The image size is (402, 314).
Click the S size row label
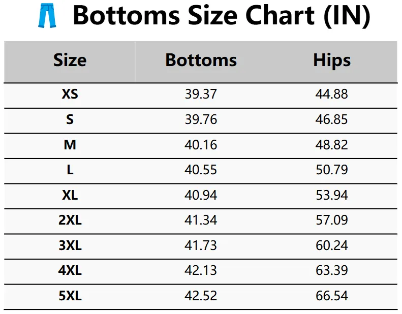click(70, 120)
